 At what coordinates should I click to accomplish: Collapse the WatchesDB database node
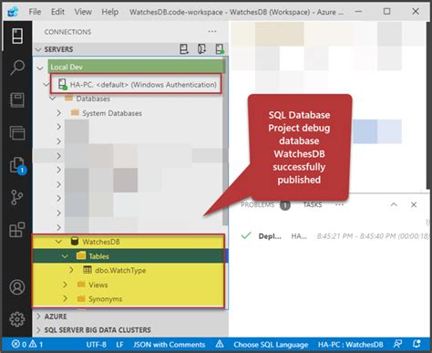(58, 242)
